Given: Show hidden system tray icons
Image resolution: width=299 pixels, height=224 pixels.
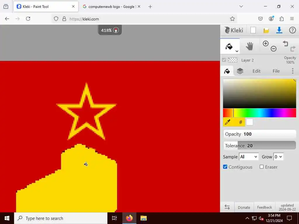Looking at the screenshot, I should [247, 218].
